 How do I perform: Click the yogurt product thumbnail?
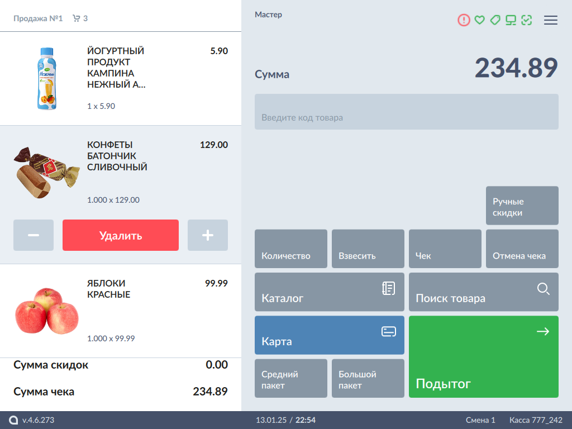point(47,78)
